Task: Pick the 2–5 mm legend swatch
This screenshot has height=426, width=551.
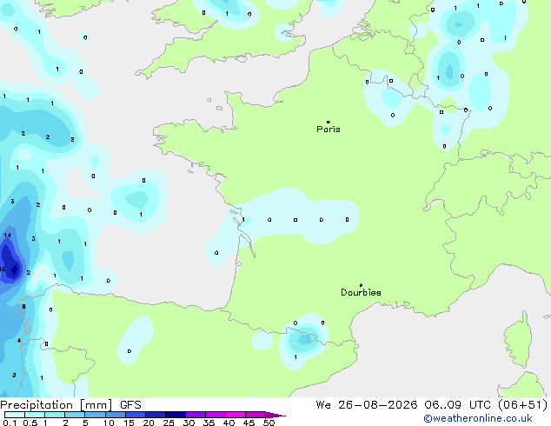Action: coord(75,415)
